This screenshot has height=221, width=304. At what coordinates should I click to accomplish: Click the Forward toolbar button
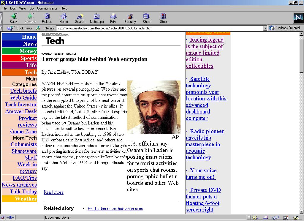[31, 18]
